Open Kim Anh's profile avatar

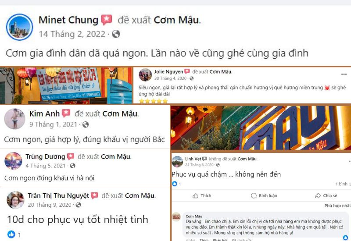point(14,119)
